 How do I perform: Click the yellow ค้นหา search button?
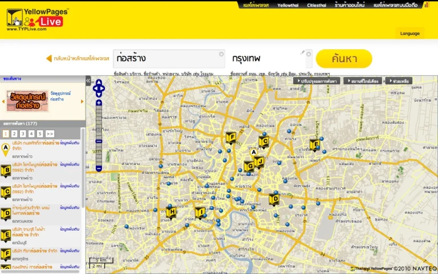coord(344,59)
